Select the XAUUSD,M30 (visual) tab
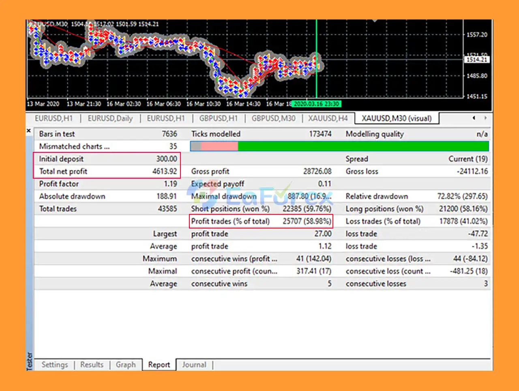The height and width of the screenshot is (391, 519). click(x=397, y=118)
